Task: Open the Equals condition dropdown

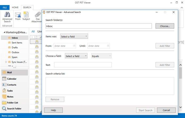Action: (x=101, y=56)
